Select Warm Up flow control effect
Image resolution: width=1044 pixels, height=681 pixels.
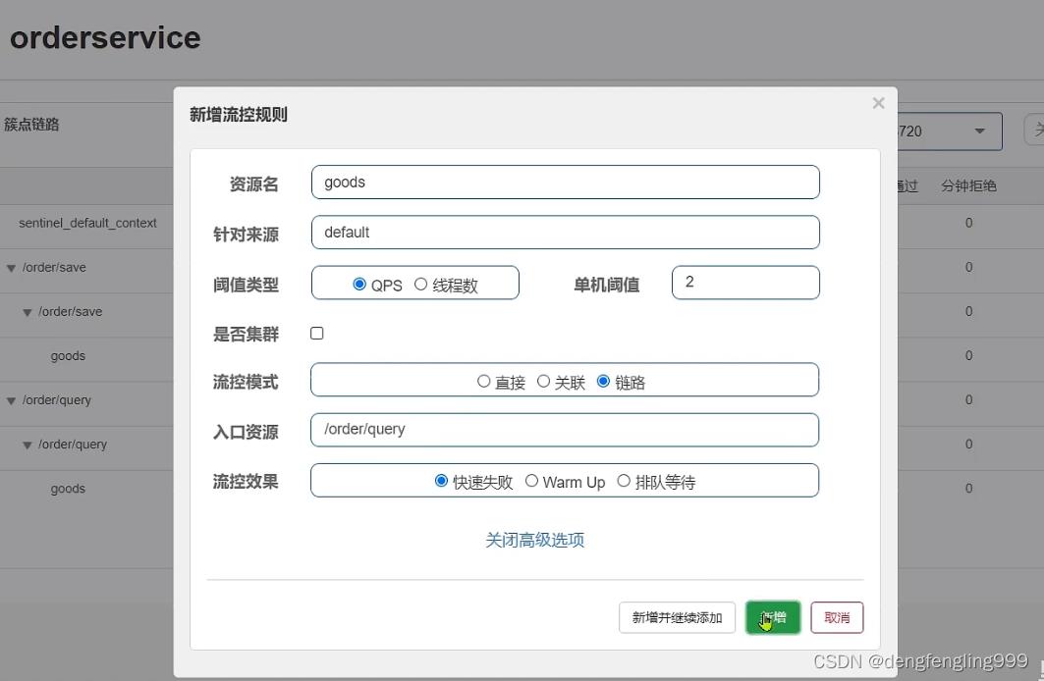coord(531,481)
